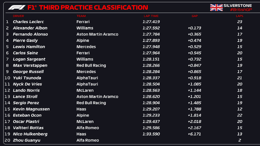Click the SILVERSTONE venue label

coord(238,6)
